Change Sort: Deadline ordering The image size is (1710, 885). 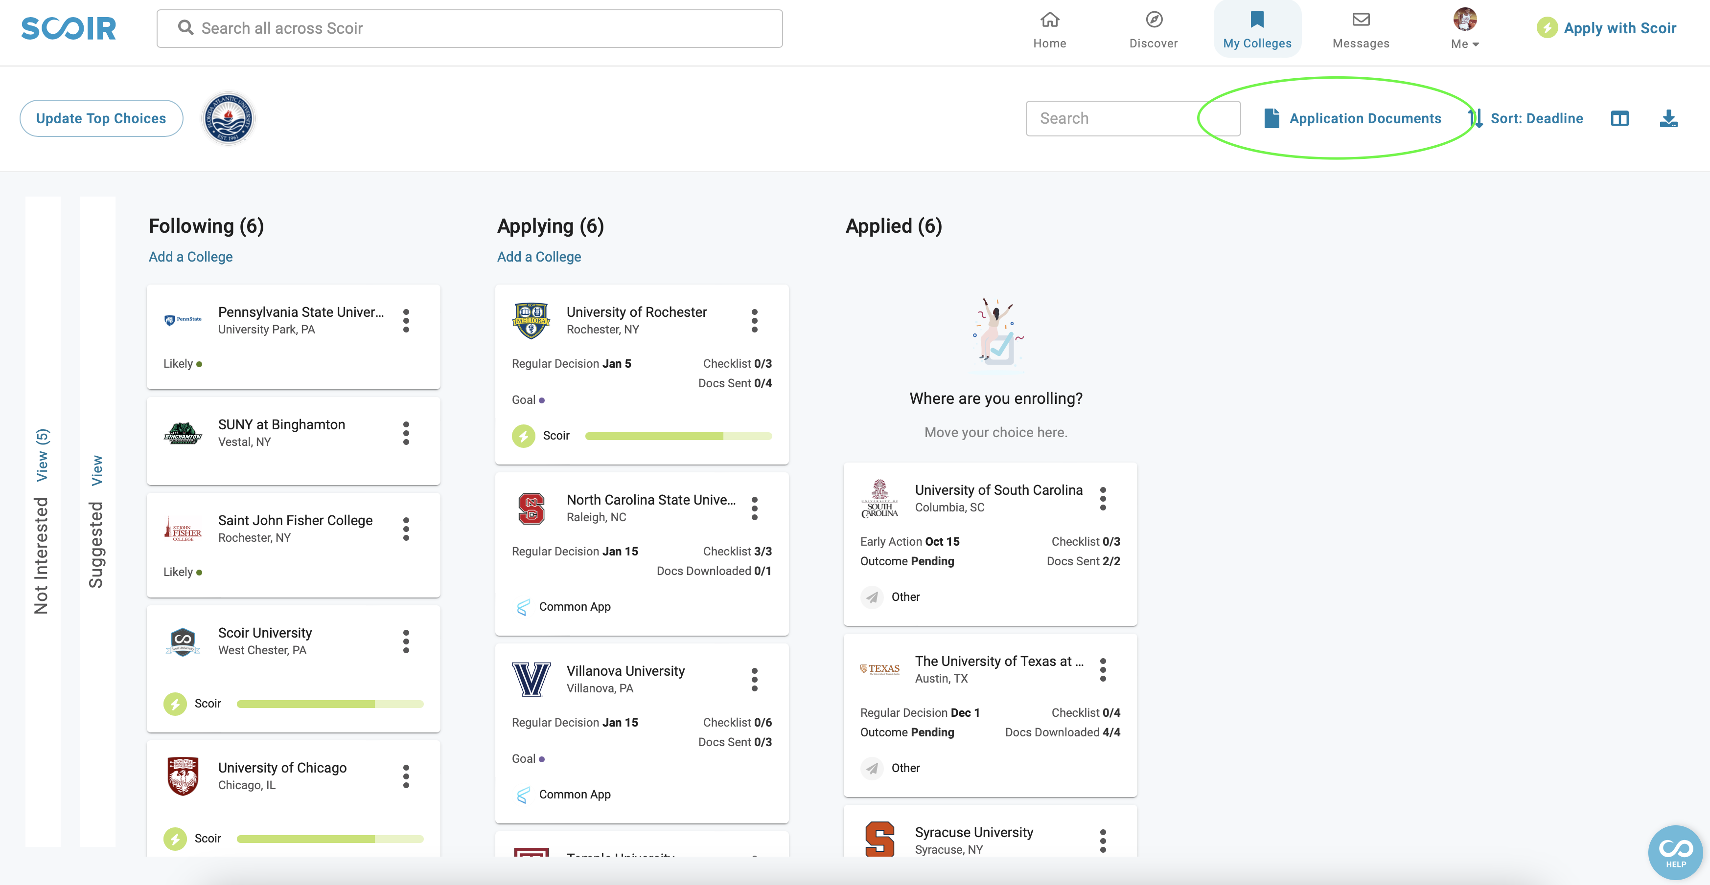click(x=1525, y=118)
